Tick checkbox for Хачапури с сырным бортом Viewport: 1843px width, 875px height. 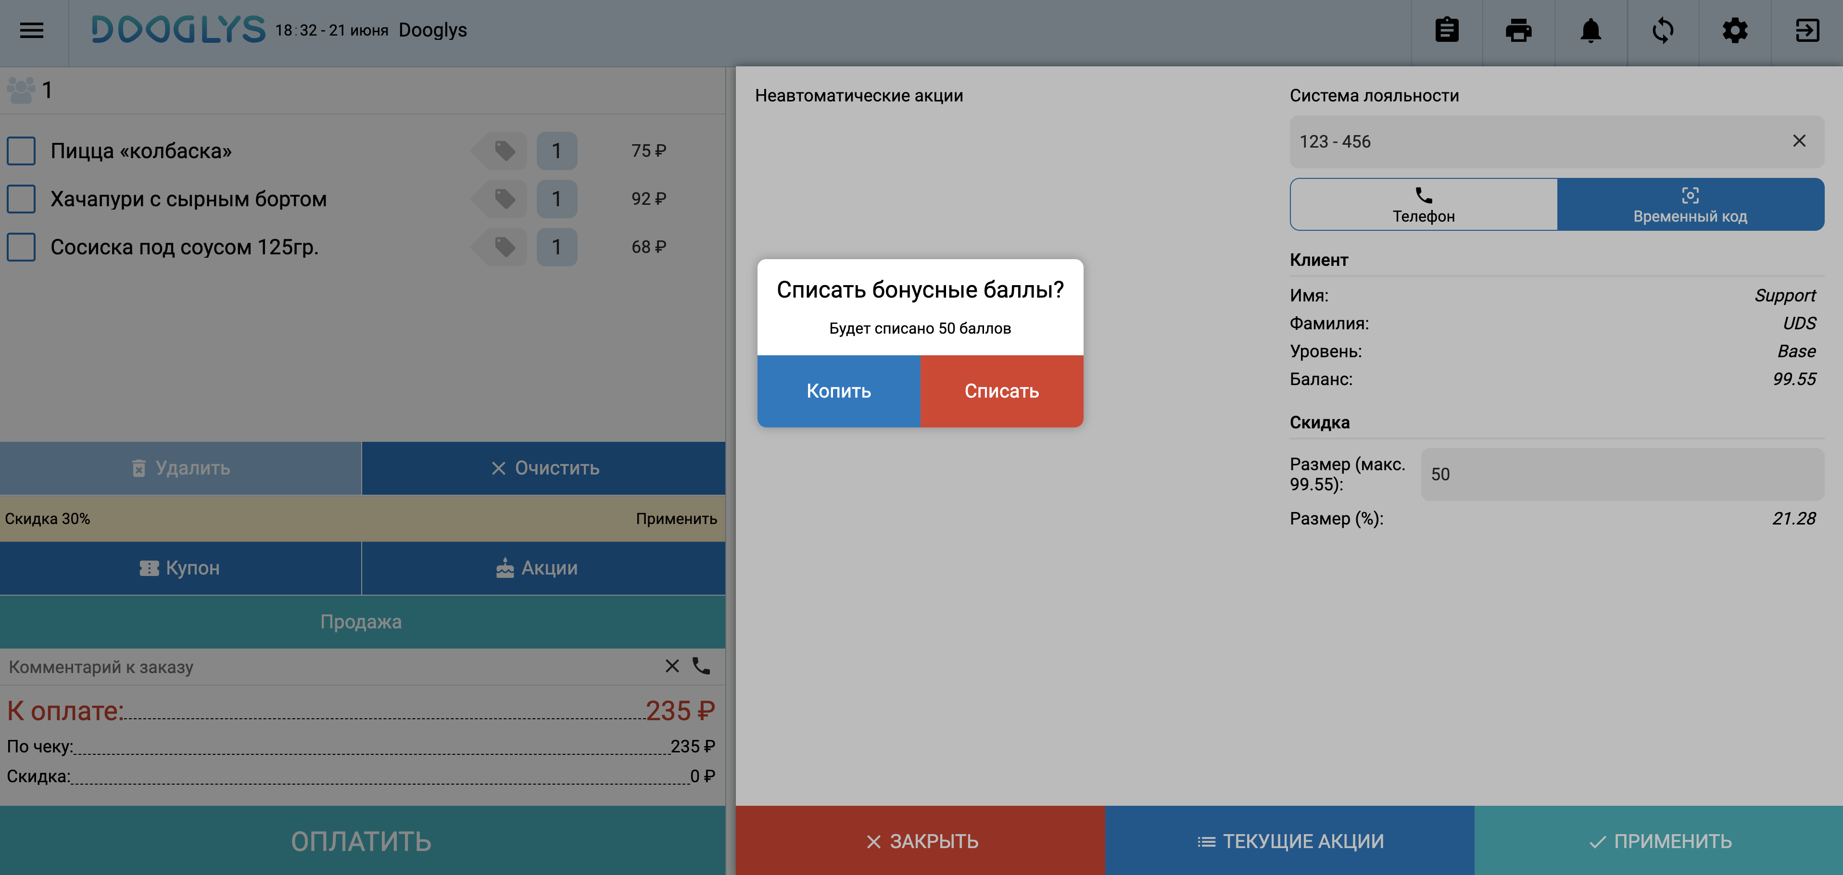[x=21, y=199]
